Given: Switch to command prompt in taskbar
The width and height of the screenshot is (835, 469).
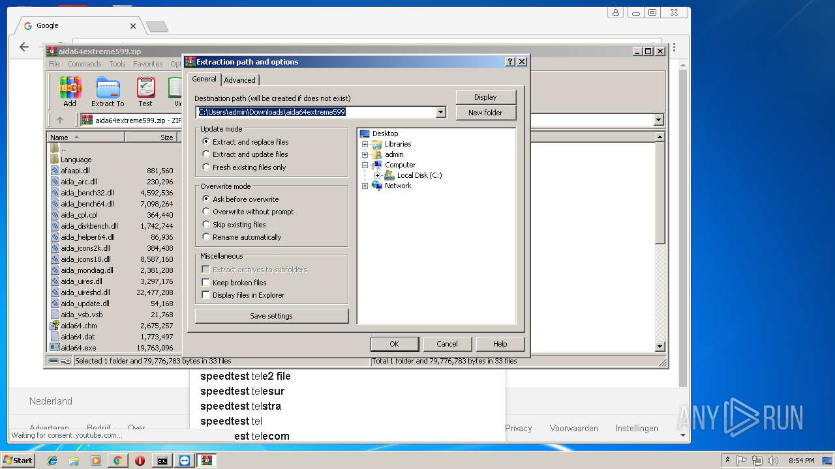Looking at the screenshot, I should [x=162, y=461].
